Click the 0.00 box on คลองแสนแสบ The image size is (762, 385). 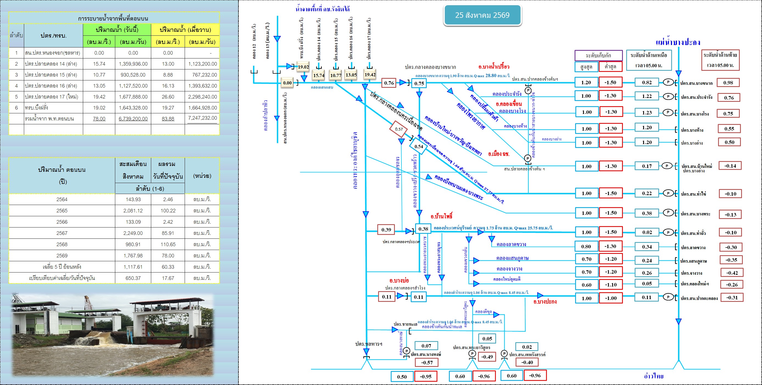287,83
